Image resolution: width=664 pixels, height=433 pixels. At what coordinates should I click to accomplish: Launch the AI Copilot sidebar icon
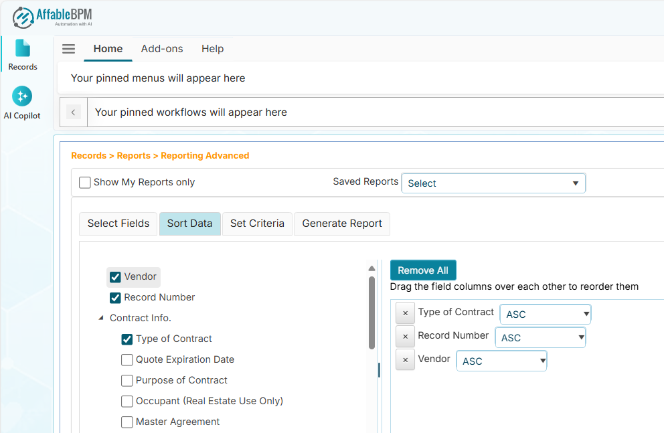pyautogui.click(x=22, y=102)
